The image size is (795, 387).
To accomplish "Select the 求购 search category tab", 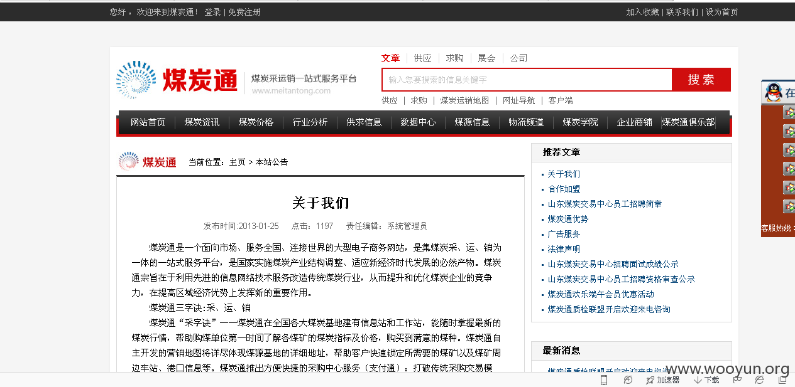I will pyautogui.click(x=455, y=58).
